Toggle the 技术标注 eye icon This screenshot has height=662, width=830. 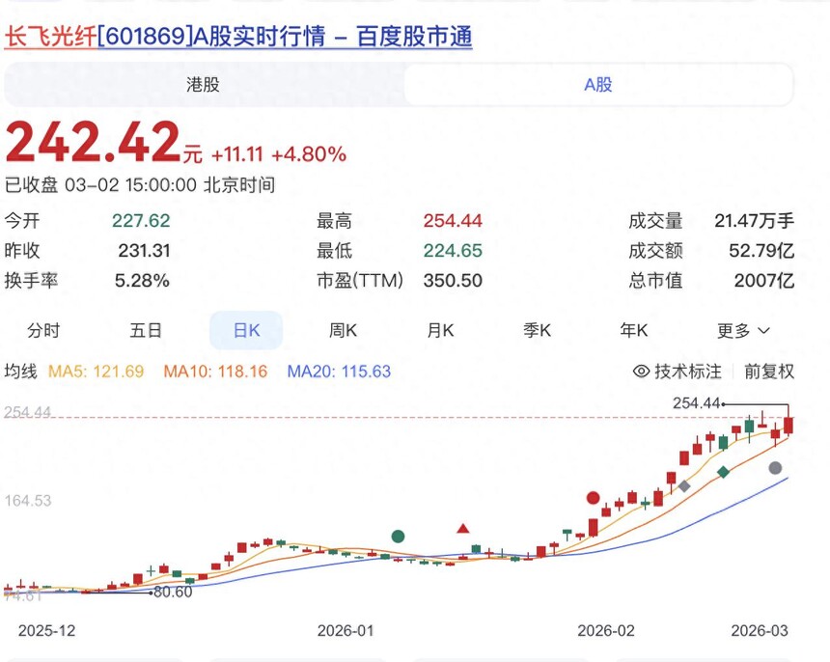tap(641, 372)
